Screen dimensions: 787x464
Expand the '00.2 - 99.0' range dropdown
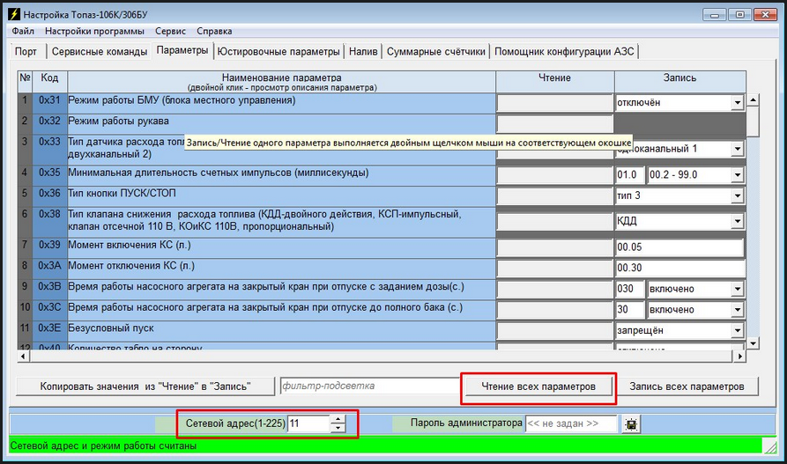737,175
